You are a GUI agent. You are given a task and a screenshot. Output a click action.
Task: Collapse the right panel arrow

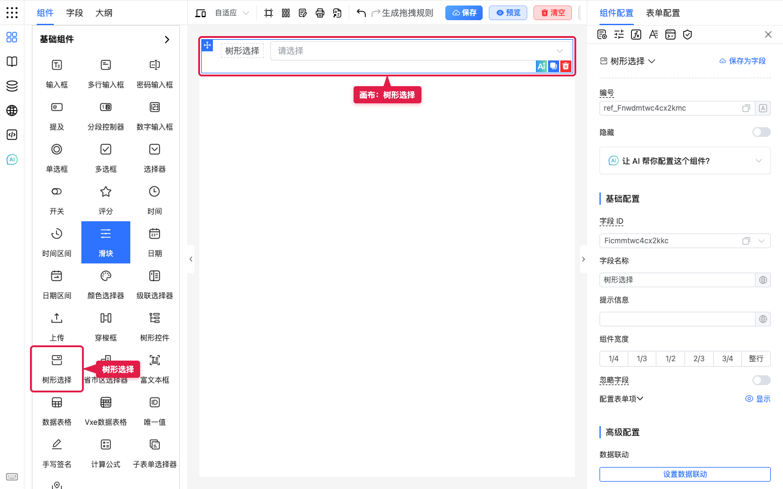pyautogui.click(x=583, y=259)
